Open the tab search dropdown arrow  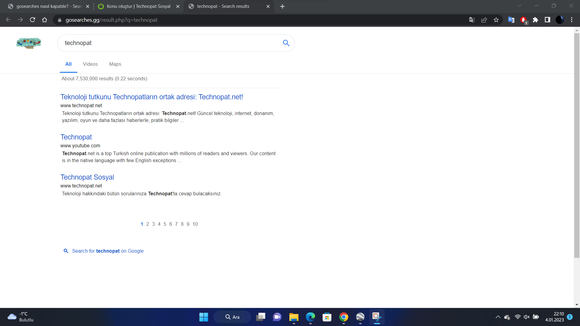(x=519, y=6)
